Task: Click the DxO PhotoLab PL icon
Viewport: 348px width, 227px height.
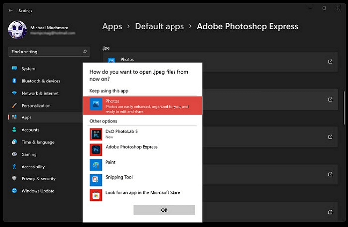Action: 96,134
